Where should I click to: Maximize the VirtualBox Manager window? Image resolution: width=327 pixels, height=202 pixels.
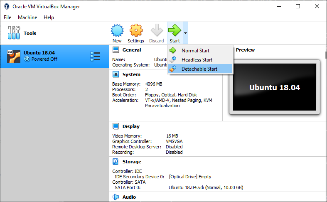point(298,7)
